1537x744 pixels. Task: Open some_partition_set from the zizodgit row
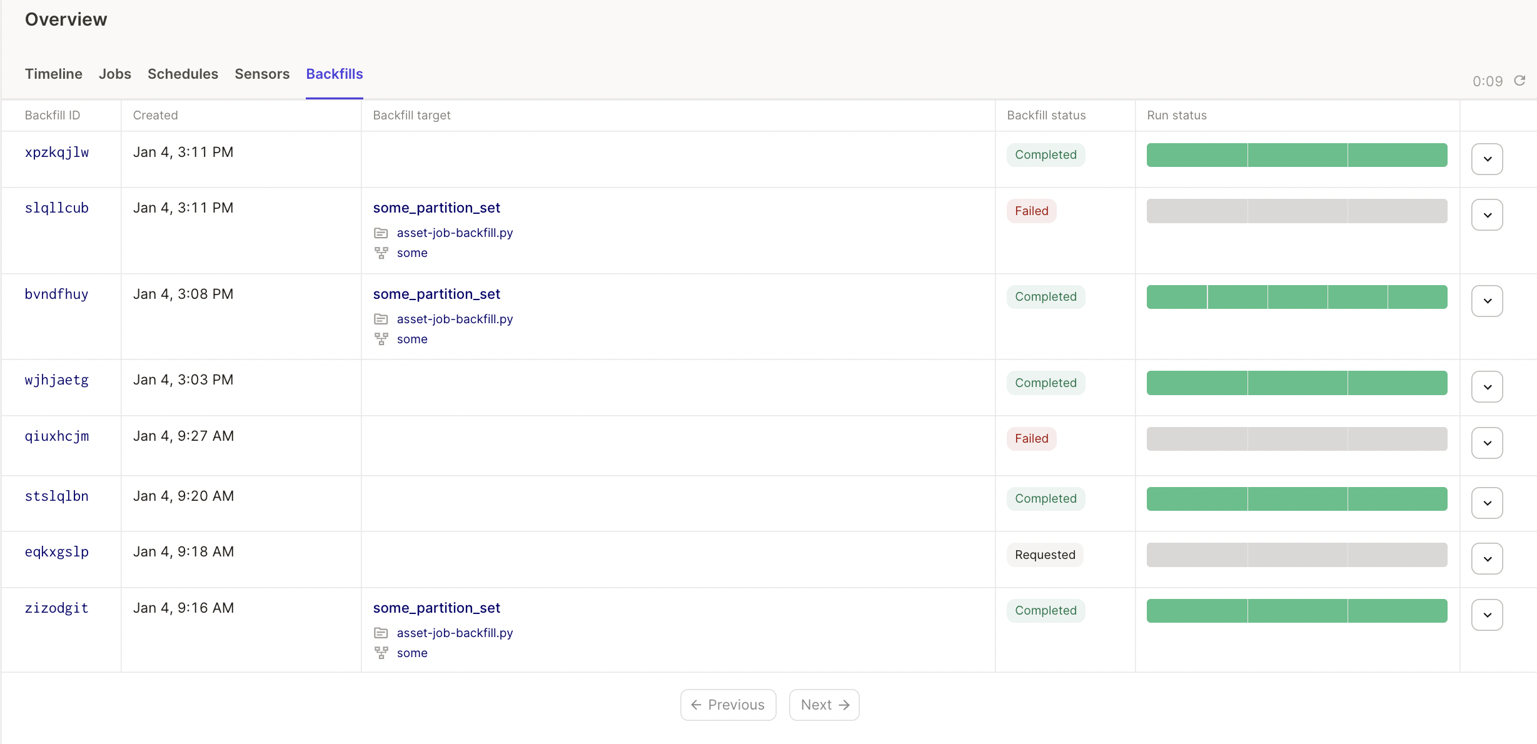coord(436,607)
